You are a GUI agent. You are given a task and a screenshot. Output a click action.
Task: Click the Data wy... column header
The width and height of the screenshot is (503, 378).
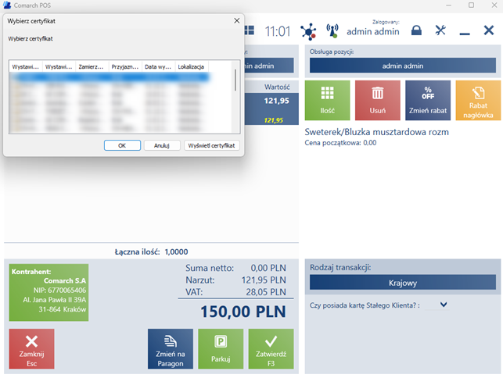click(x=158, y=66)
